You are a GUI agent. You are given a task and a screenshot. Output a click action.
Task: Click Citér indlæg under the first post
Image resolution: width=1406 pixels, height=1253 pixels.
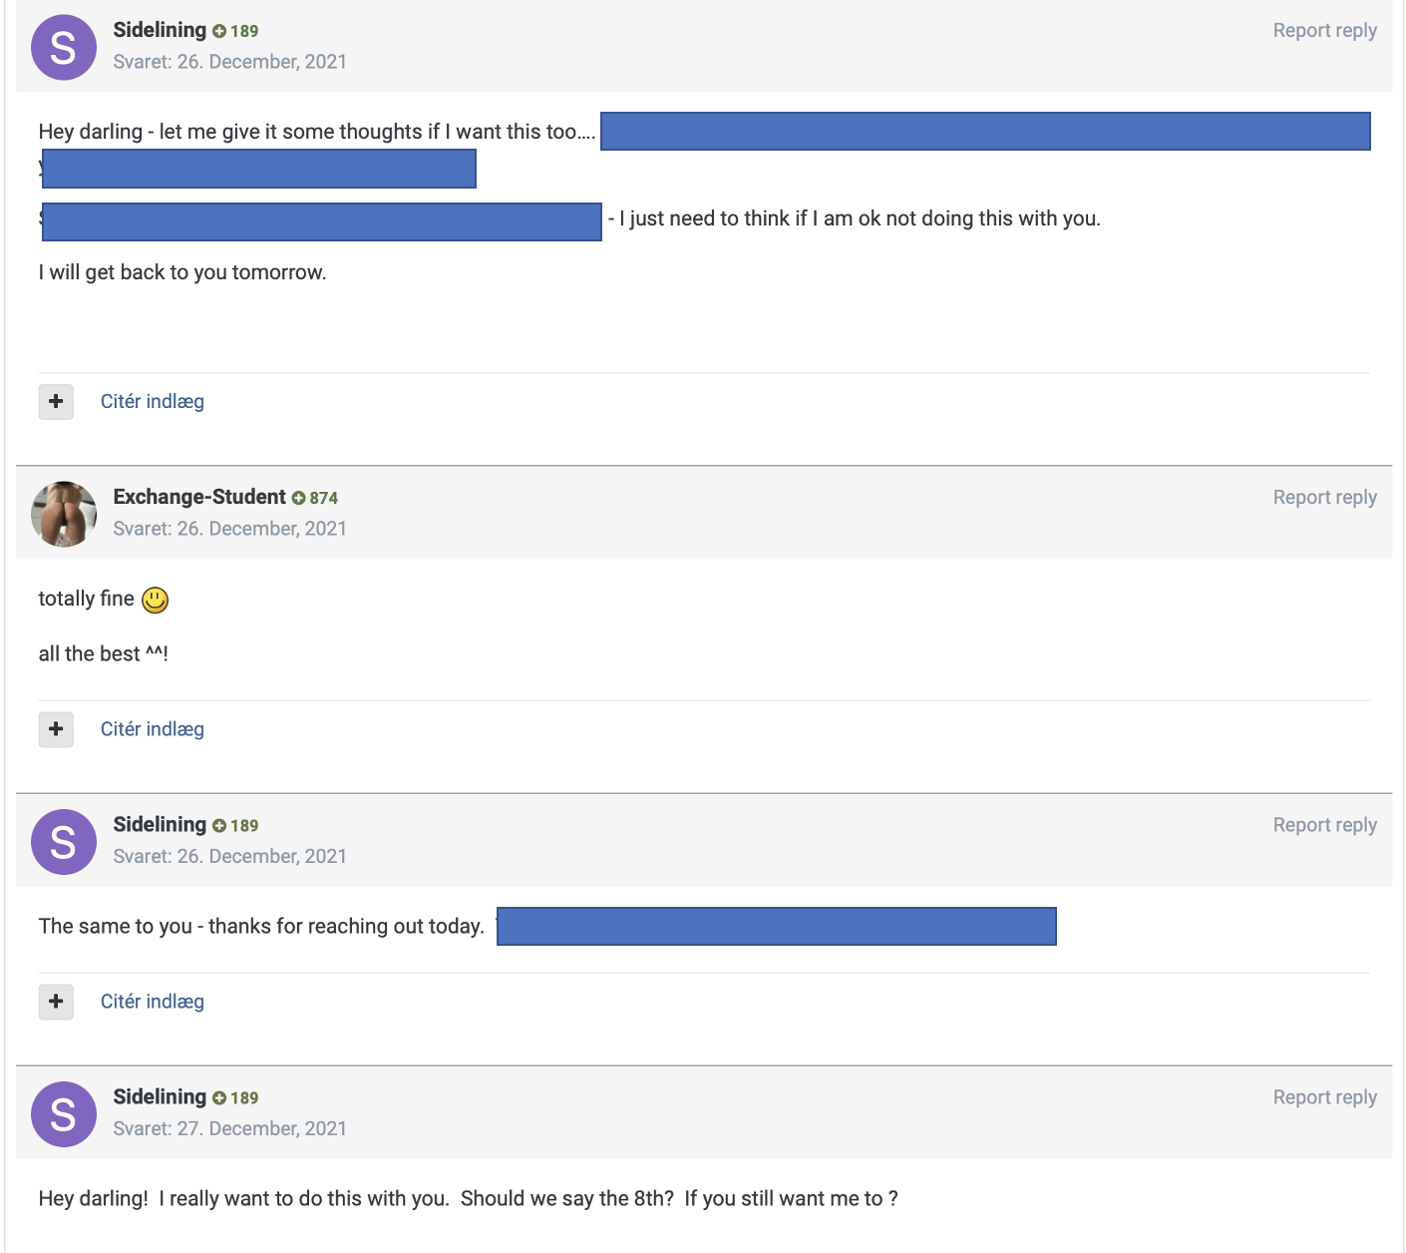(153, 401)
